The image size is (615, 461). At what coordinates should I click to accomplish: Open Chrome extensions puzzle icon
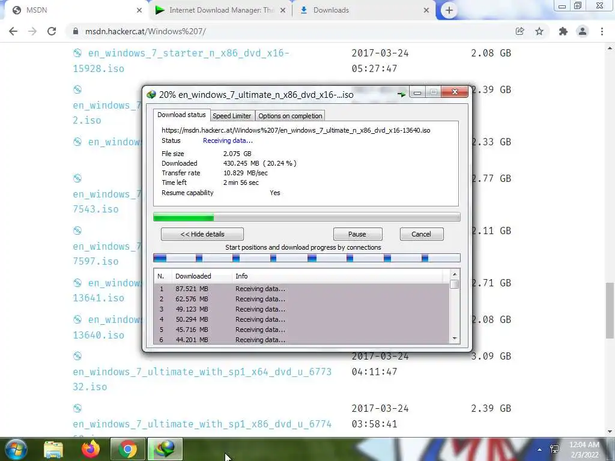(x=563, y=31)
